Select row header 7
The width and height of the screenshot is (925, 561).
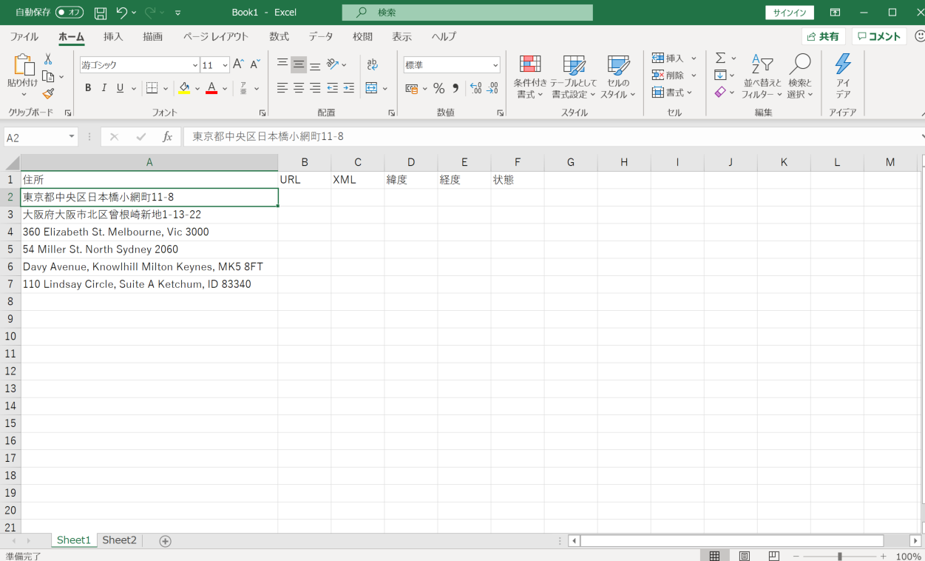pos(10,284)
